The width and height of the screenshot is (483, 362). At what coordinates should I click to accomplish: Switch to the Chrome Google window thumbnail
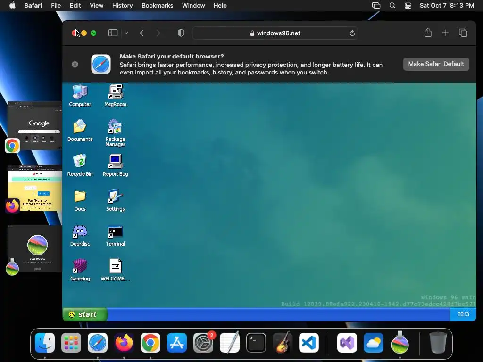pyautogui.click(x=34, y=126)
